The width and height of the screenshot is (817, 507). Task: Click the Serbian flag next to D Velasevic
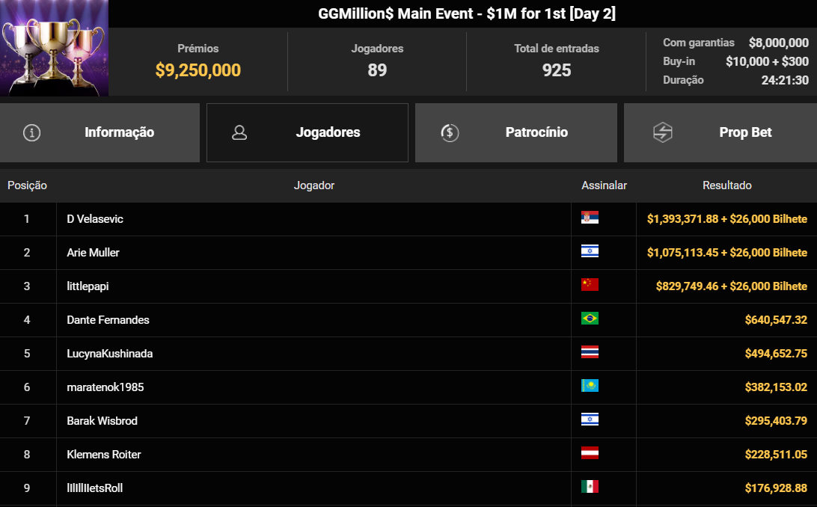coord(588,218)
